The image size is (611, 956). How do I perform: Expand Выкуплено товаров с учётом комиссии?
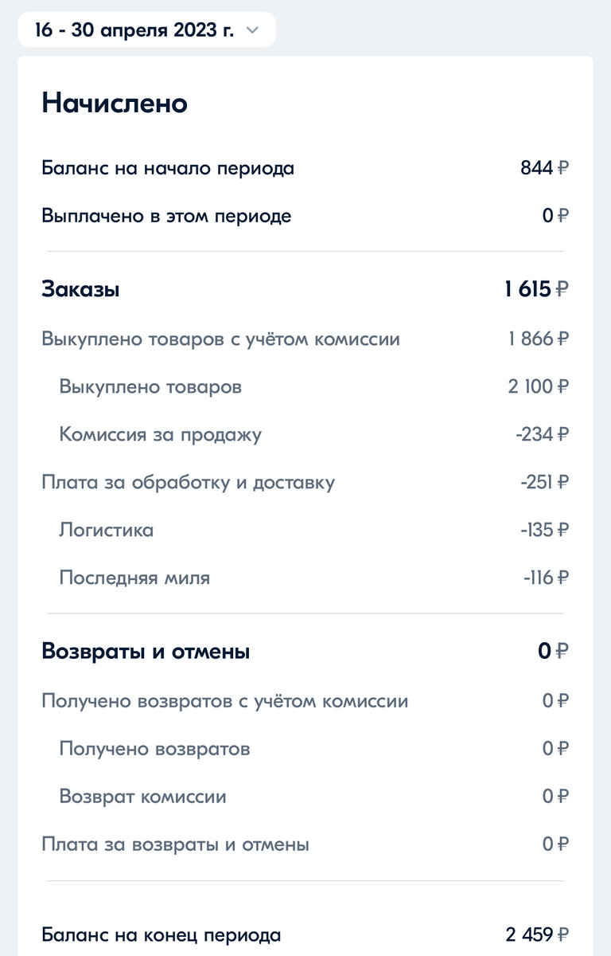point(305,339)
